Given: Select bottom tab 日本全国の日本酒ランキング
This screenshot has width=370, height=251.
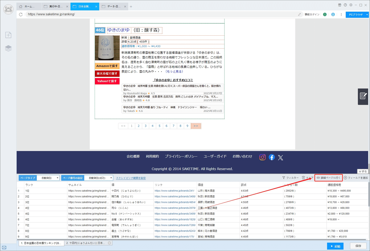Looking at the screenshot, I should pos(42,243).
